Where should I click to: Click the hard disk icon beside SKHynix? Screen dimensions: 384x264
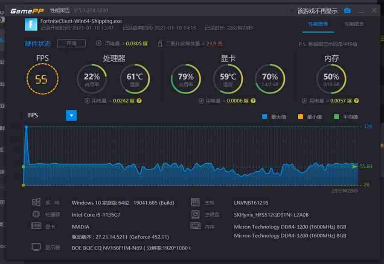pyautogui.click(x=195, y=214)
